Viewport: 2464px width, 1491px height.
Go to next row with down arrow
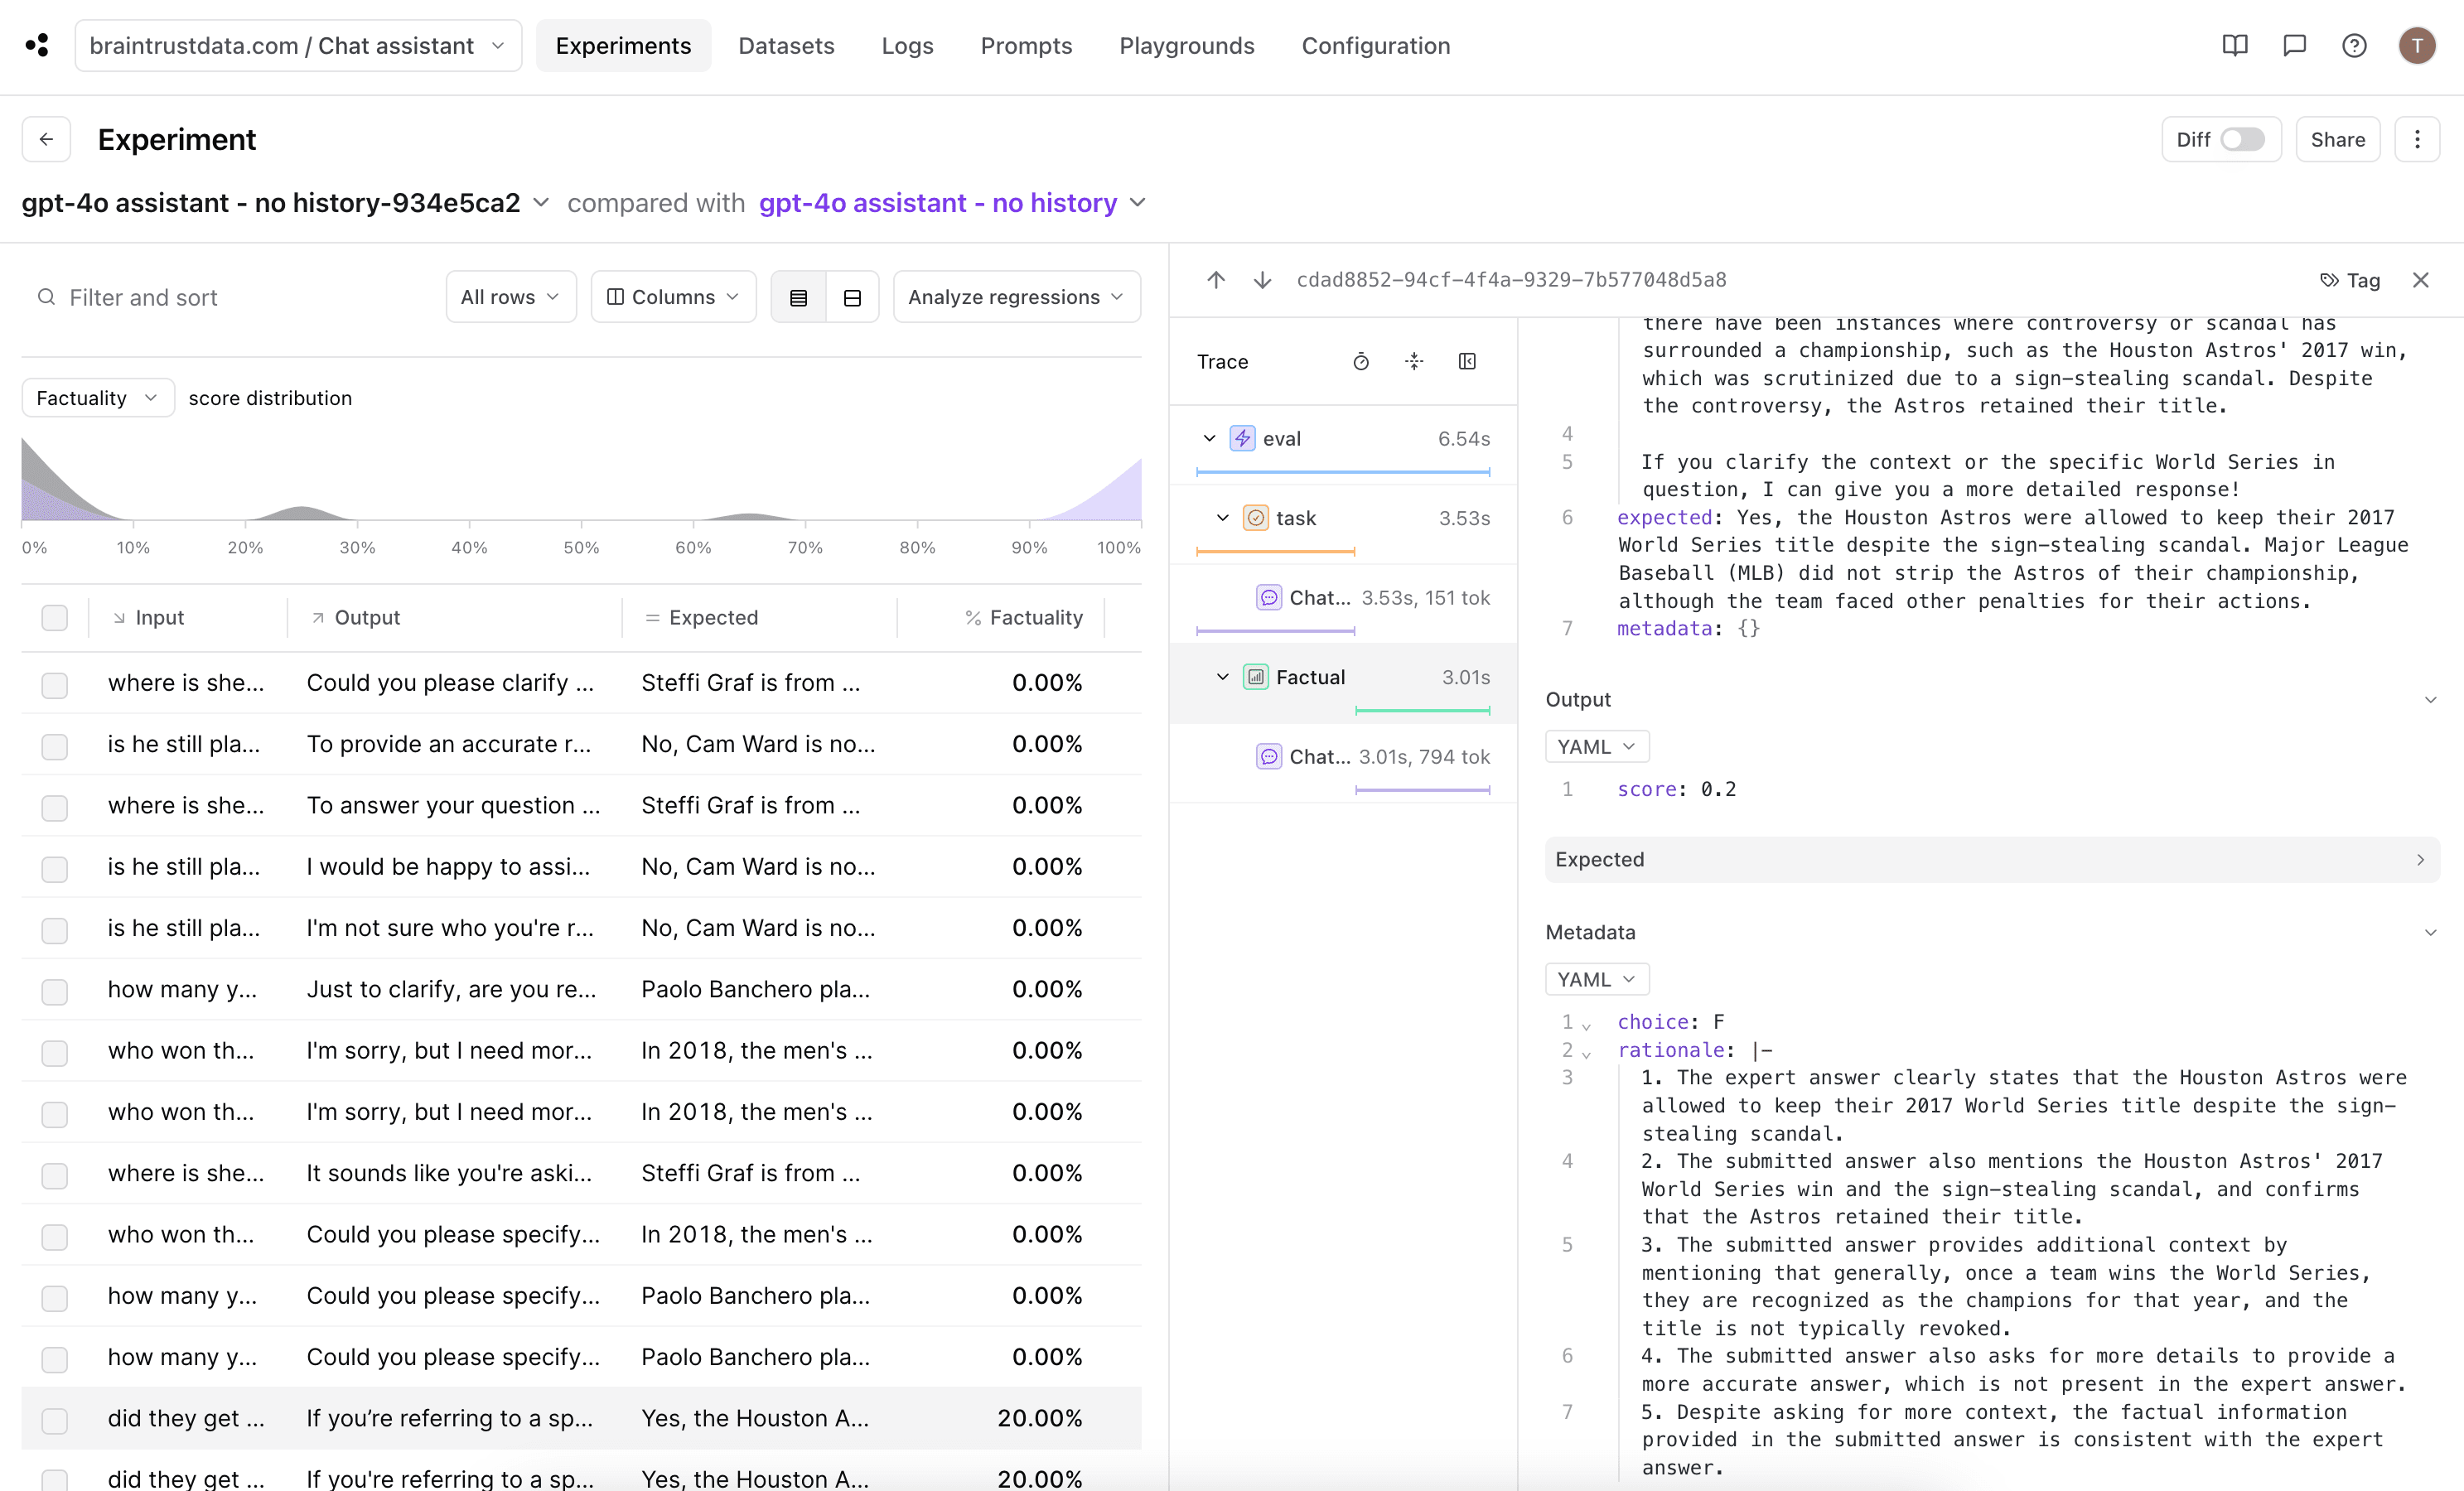1262,280
